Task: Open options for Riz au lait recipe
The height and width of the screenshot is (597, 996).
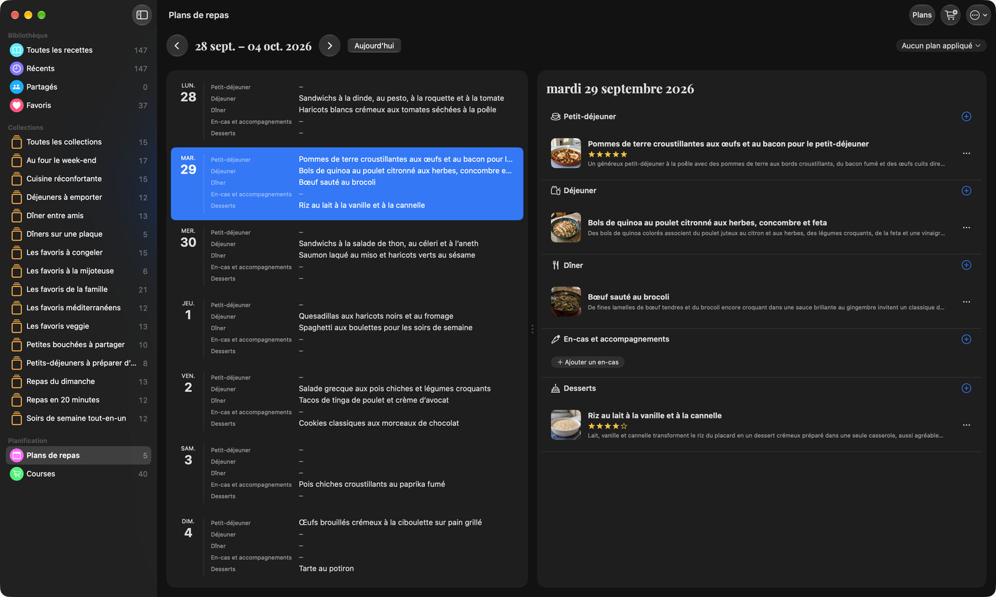Action: 966,425
